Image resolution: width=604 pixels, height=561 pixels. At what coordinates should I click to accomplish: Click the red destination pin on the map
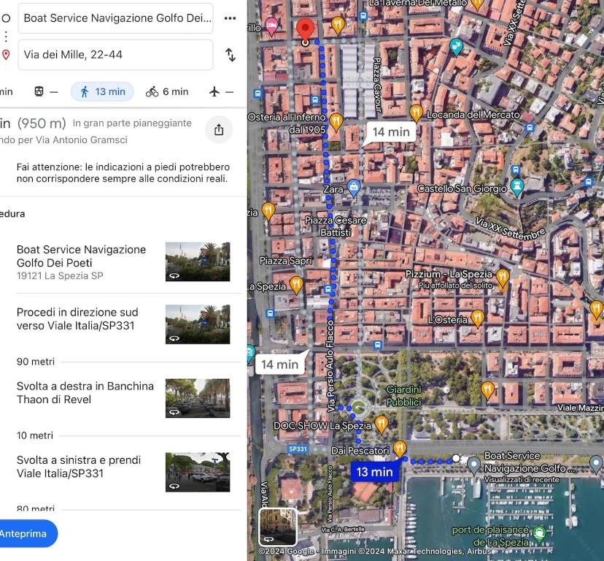tap(305, 30)
